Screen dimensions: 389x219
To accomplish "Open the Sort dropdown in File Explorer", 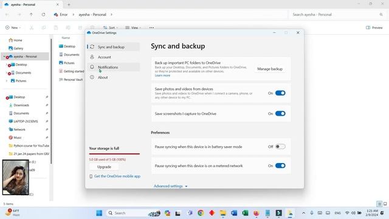I will [x=111, y=27].
